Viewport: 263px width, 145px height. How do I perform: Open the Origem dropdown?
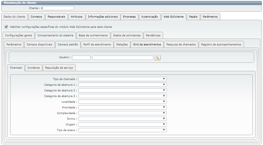tap(122, 125)
